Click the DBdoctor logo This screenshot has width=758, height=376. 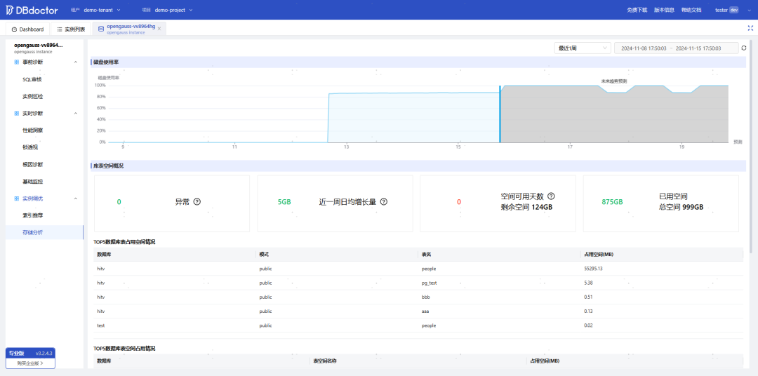[32, 10]
